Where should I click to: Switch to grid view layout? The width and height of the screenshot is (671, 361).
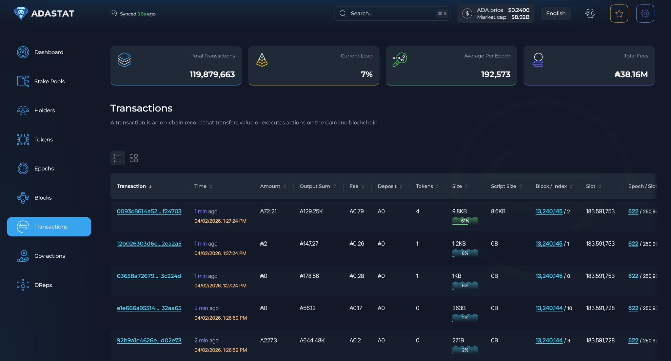click(x=134, y=158)
